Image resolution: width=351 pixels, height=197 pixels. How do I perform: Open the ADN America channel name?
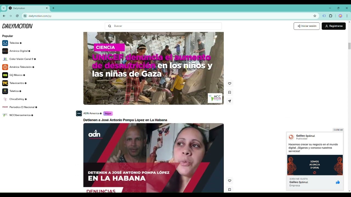pos(91,113)
